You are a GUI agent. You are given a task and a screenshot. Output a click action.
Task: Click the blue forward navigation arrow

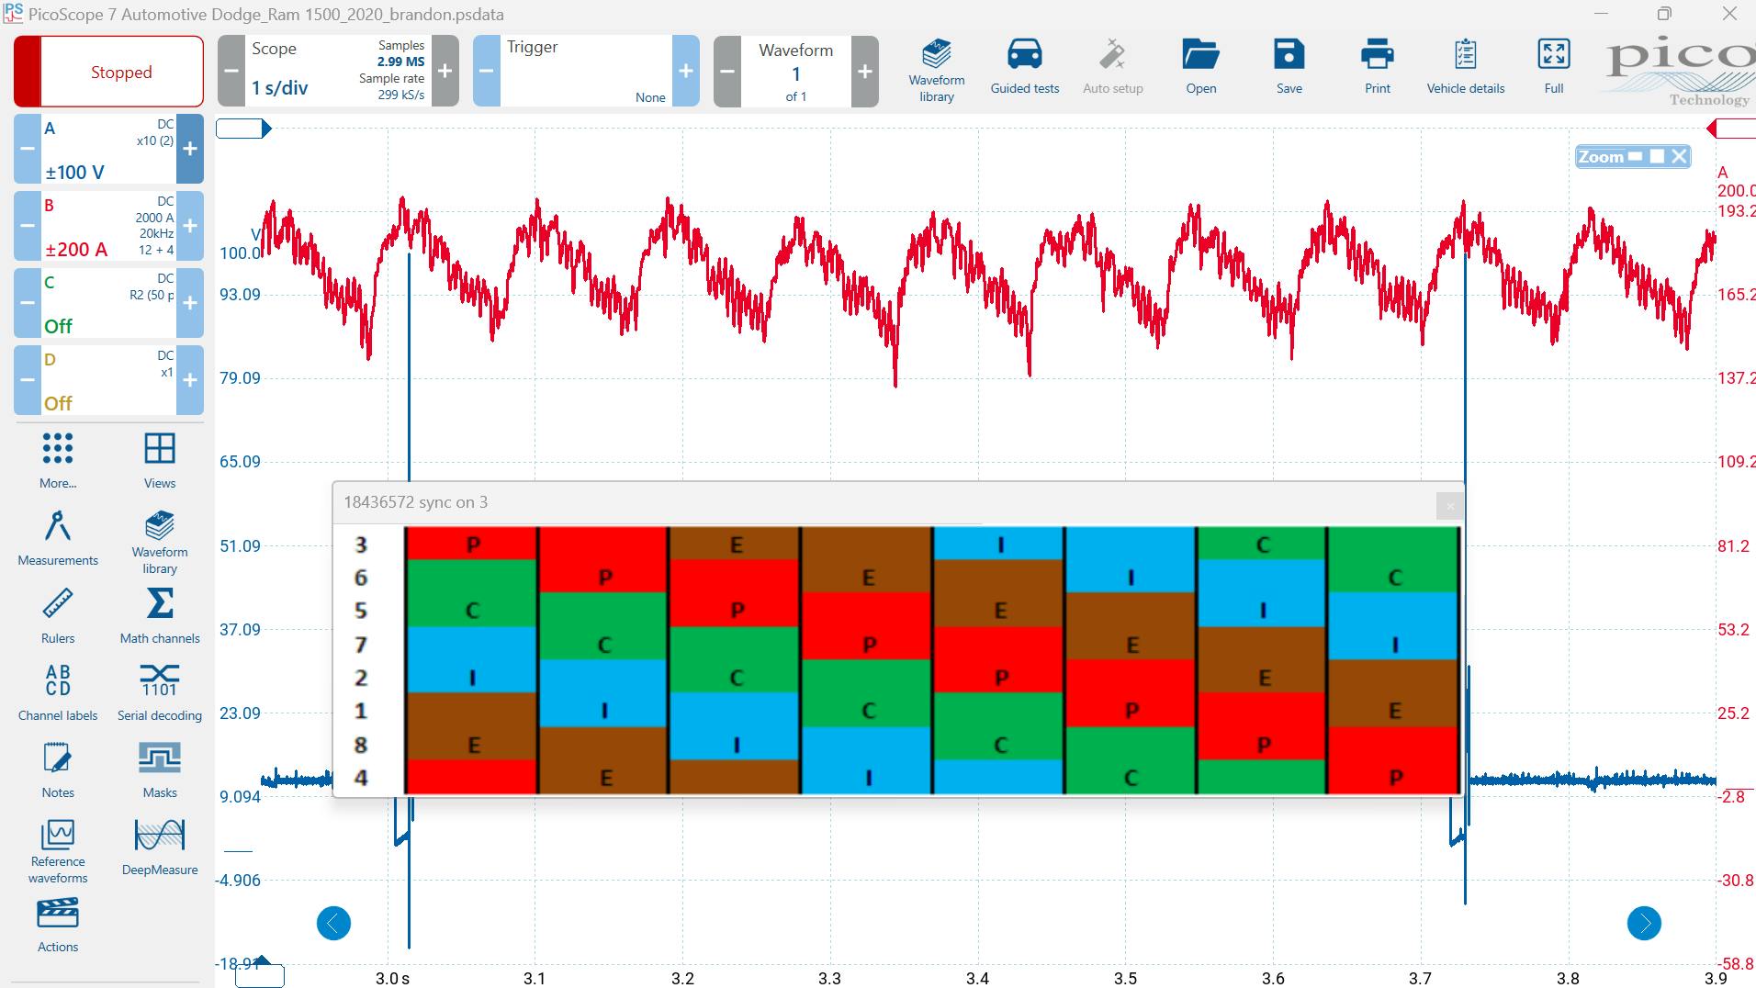click(1643, 924)
